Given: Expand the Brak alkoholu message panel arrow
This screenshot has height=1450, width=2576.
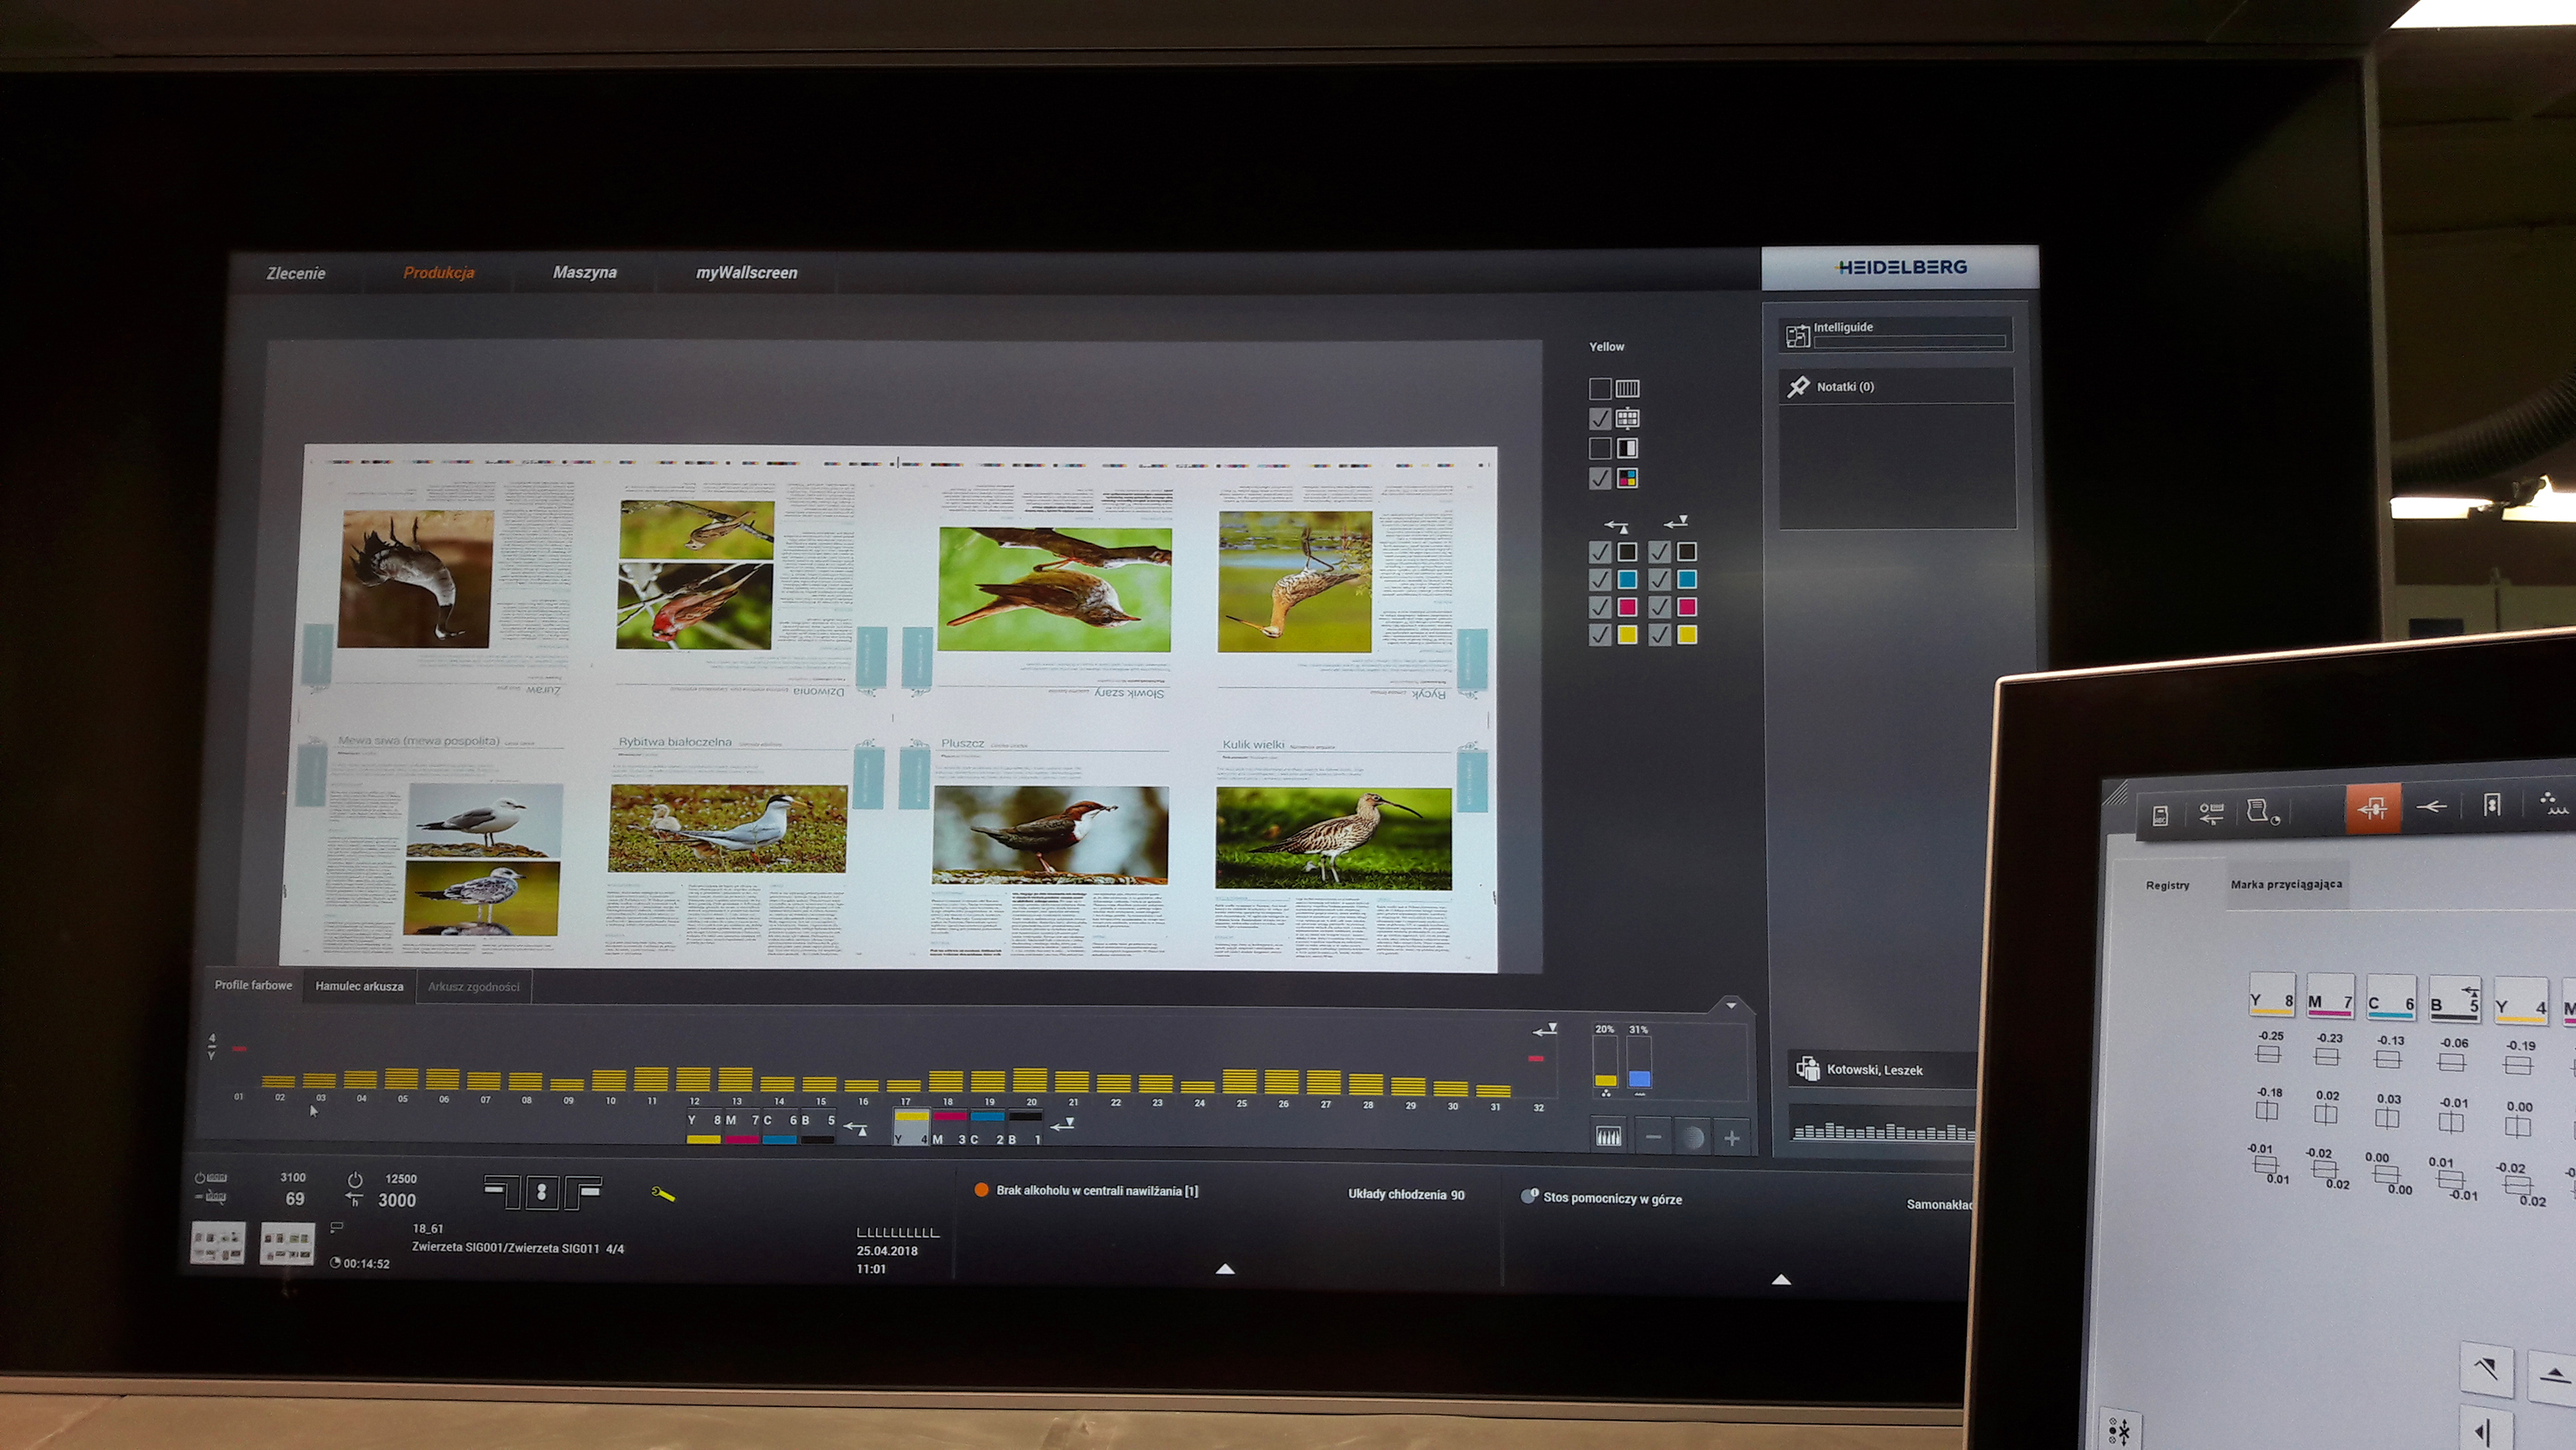Looking at the screenshot, I should (x=1225, y=1269).
